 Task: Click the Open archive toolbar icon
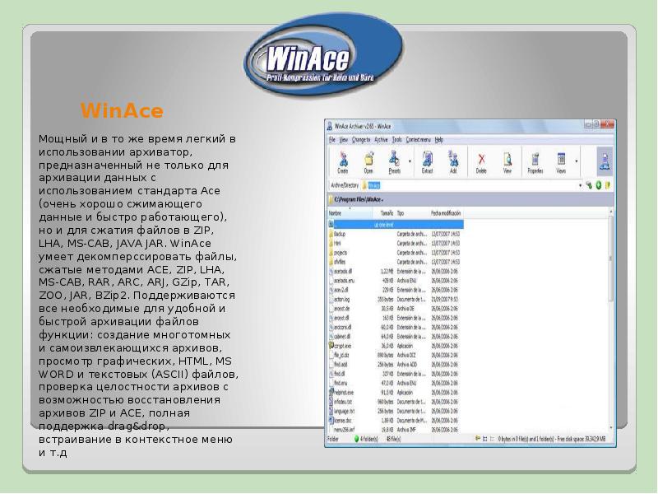(368, 161)
